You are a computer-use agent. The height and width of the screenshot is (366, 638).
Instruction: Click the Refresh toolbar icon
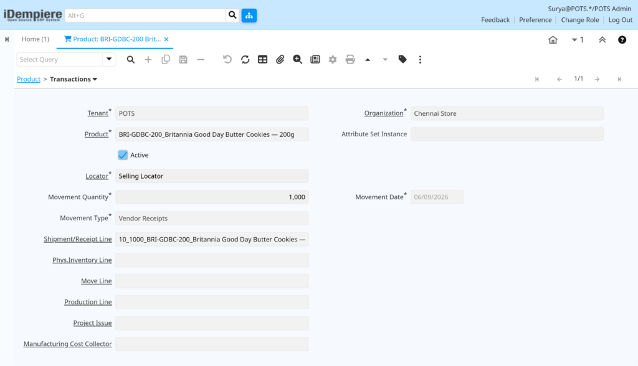point(245,59)
